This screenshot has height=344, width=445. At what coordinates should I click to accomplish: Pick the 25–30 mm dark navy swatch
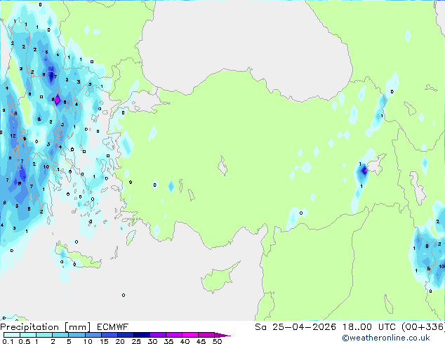141,335
